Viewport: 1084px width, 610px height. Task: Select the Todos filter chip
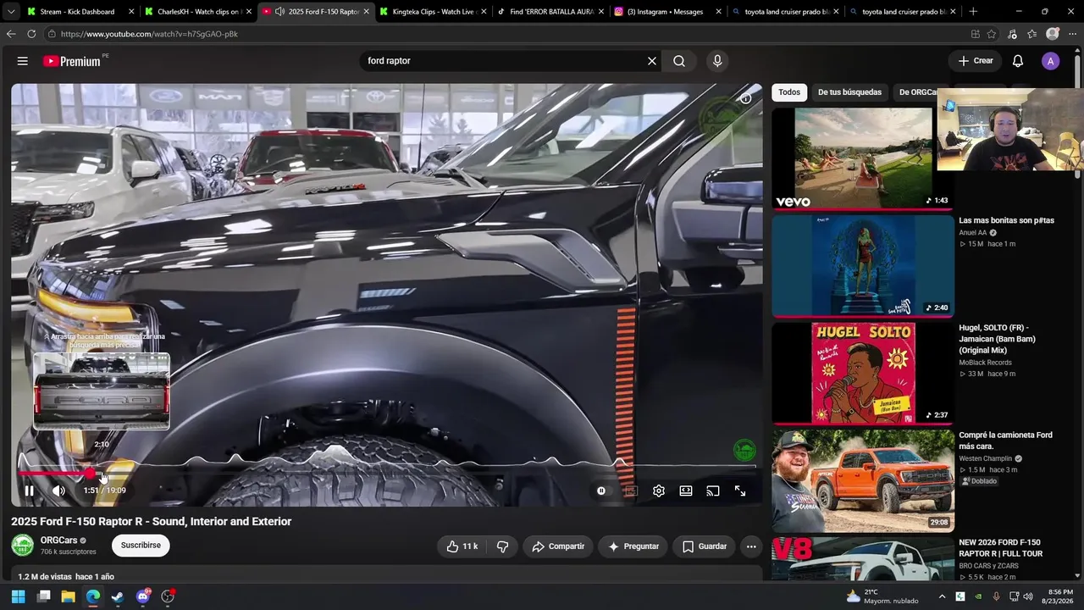[789, 92]
